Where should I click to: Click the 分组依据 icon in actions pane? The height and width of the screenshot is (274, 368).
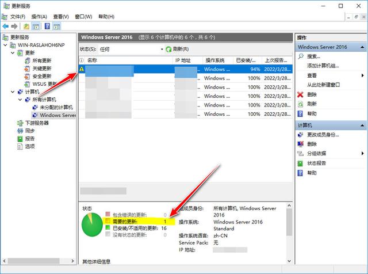[x=300, y=154]
